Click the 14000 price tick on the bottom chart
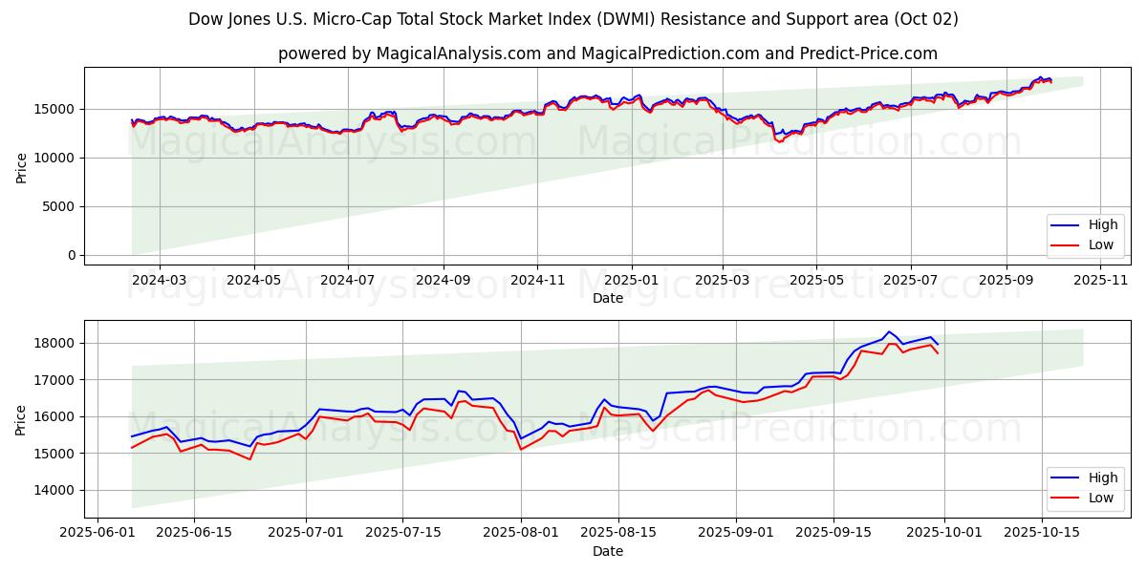Screen dimensions: 1147x573 point(56,490)
